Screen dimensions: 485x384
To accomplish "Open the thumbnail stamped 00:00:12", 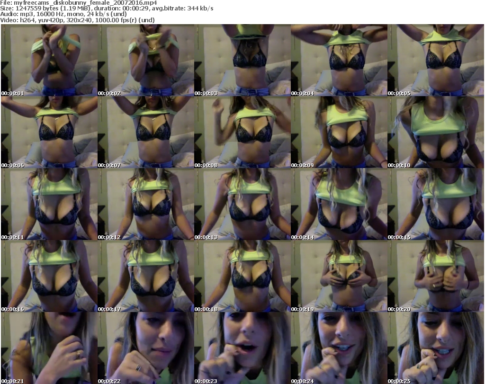I will (146, 204).
